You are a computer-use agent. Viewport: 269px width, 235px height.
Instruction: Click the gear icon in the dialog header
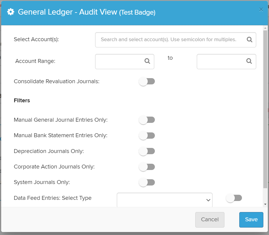point(11,12)
